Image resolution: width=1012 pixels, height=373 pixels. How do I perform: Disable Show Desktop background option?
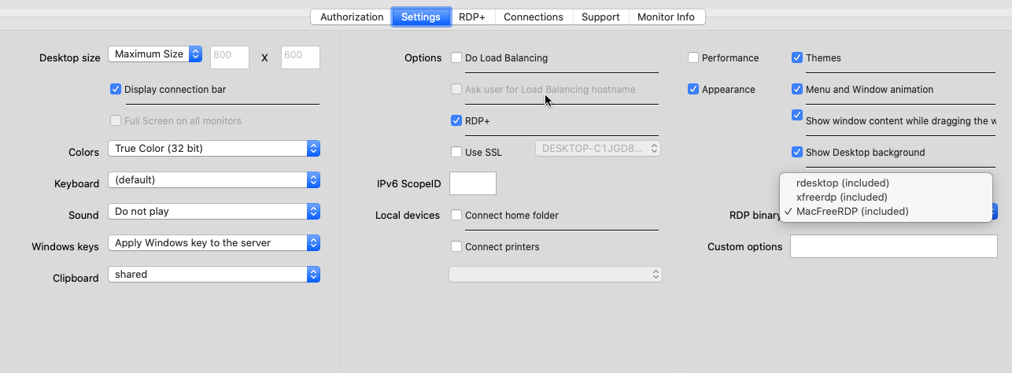click(x=797, y=152)
